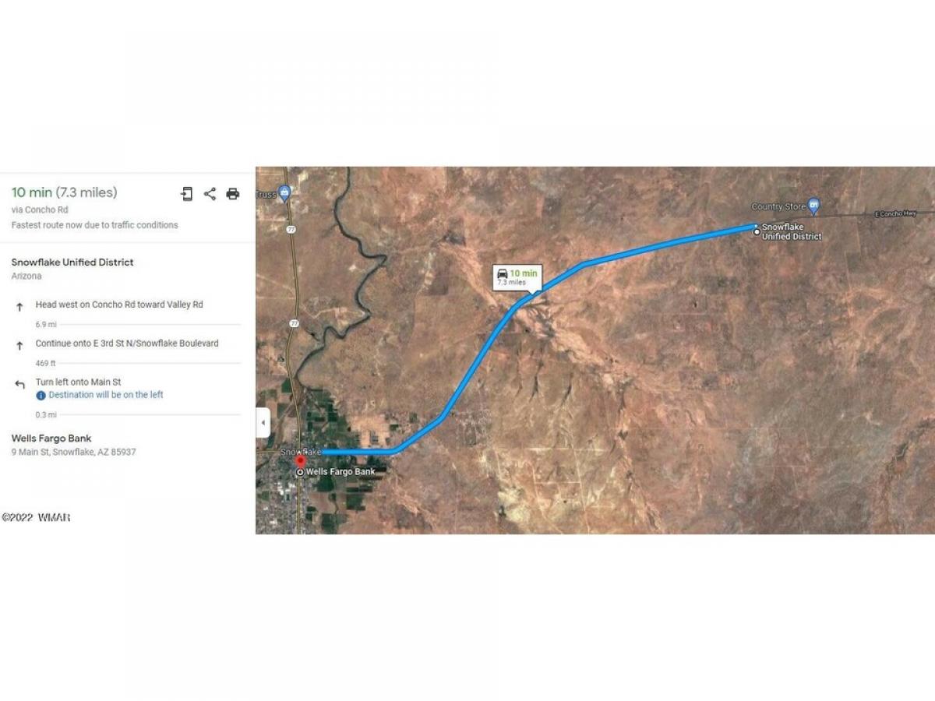935x701 pixels.
Task: Click the send directions to phone icon
Action: pyautogui.click(x=187, y=194)
